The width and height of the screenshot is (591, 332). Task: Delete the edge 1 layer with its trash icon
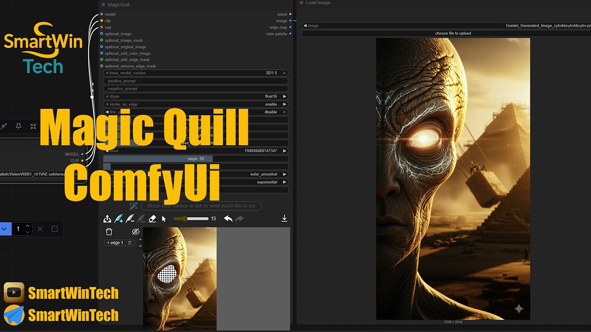pyautogui.click(x=130, y=243)
